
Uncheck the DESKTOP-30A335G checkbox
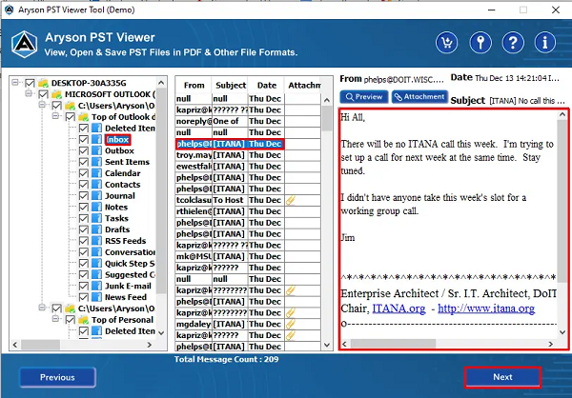[x=30, y=83]
